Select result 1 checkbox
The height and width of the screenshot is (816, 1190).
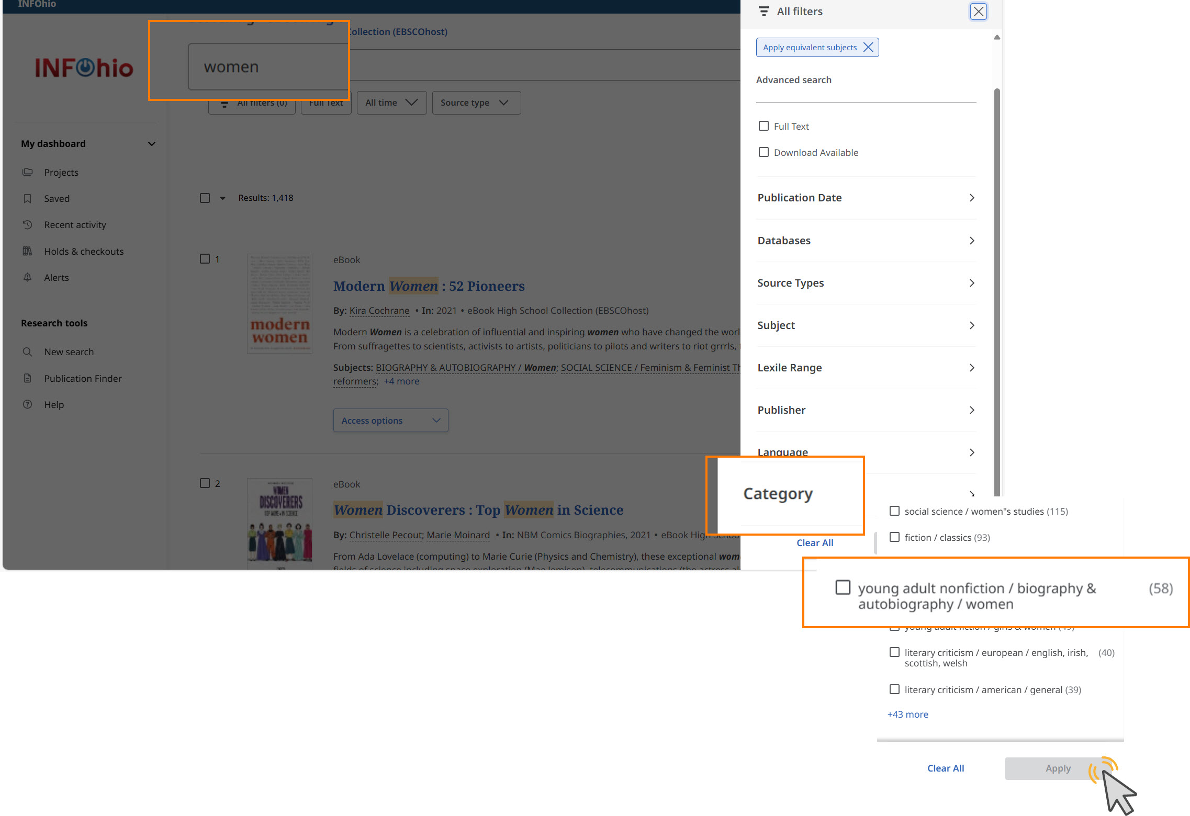205,259
